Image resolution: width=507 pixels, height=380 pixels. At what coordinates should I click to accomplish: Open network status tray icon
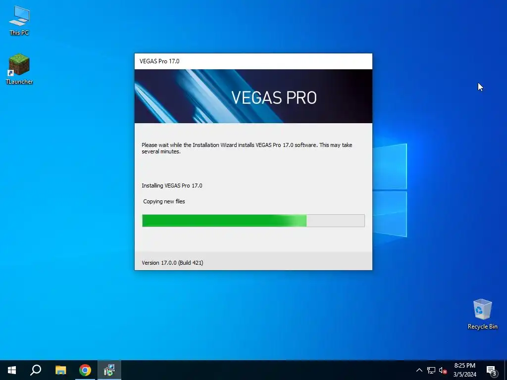click(x=431, y=370)
